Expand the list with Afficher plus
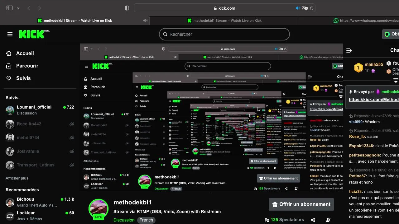The height and width of the screenshot is (224, 399). pos(17,178)
